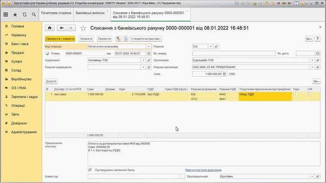This screenshot has height=183, width=326.
Task: Open the Адміністрування section
Action: pyautogui.click(x=24, y=132)
